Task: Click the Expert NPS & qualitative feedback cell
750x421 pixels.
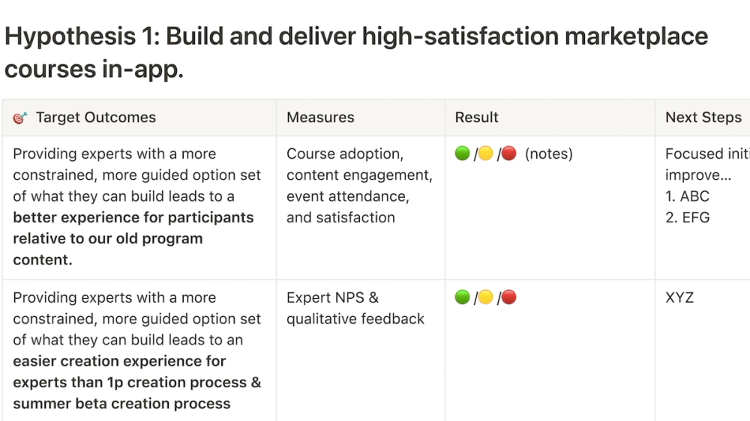Action: click(361, 351)
